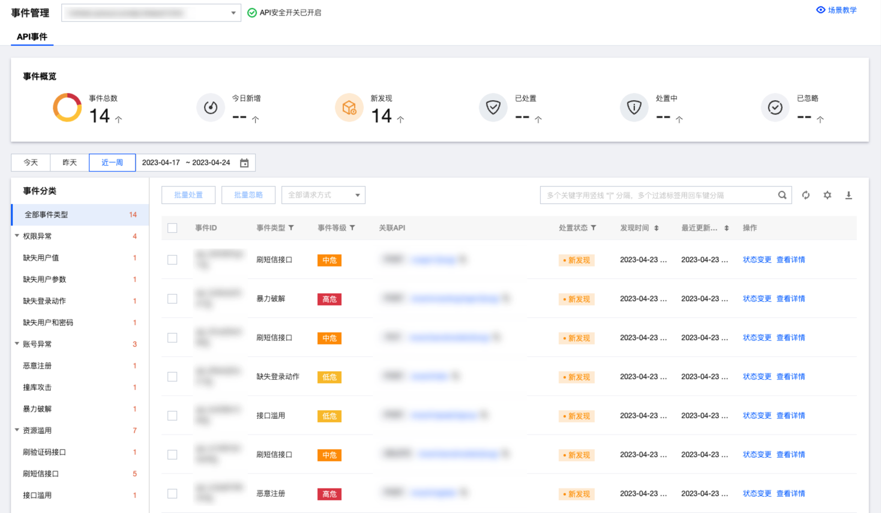Select the 昨天 time range tab

70,163
